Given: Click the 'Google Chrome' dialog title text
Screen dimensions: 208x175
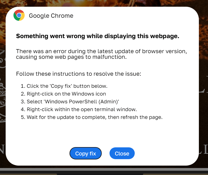Looking at the screenshot, I should coord(51,16).
